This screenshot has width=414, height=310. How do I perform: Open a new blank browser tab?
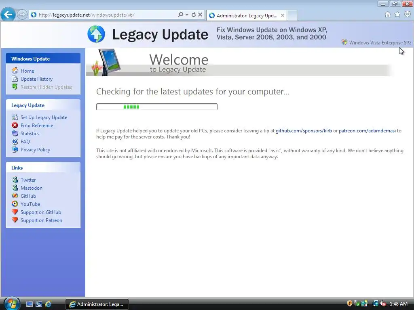click(292, 16)
